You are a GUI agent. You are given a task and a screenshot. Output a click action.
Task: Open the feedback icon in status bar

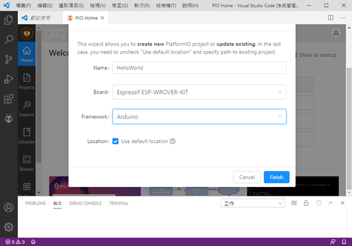tap(332, 242)
